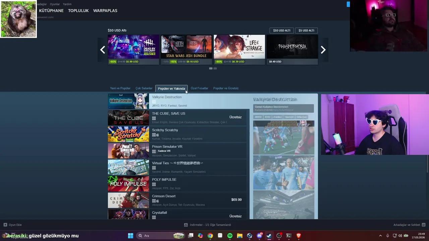Open Crimson Desert $69.99 row

tap(177, 200)
